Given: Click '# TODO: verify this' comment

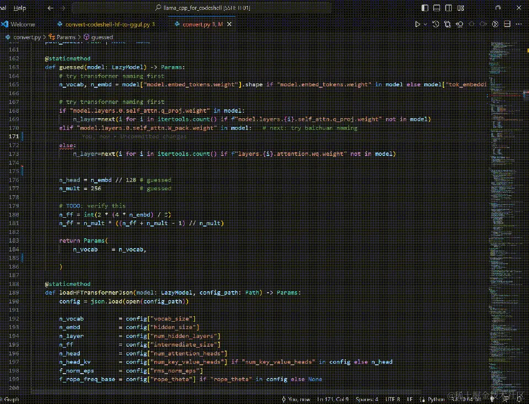Looking at the screenshot, I should click(92, 206).
